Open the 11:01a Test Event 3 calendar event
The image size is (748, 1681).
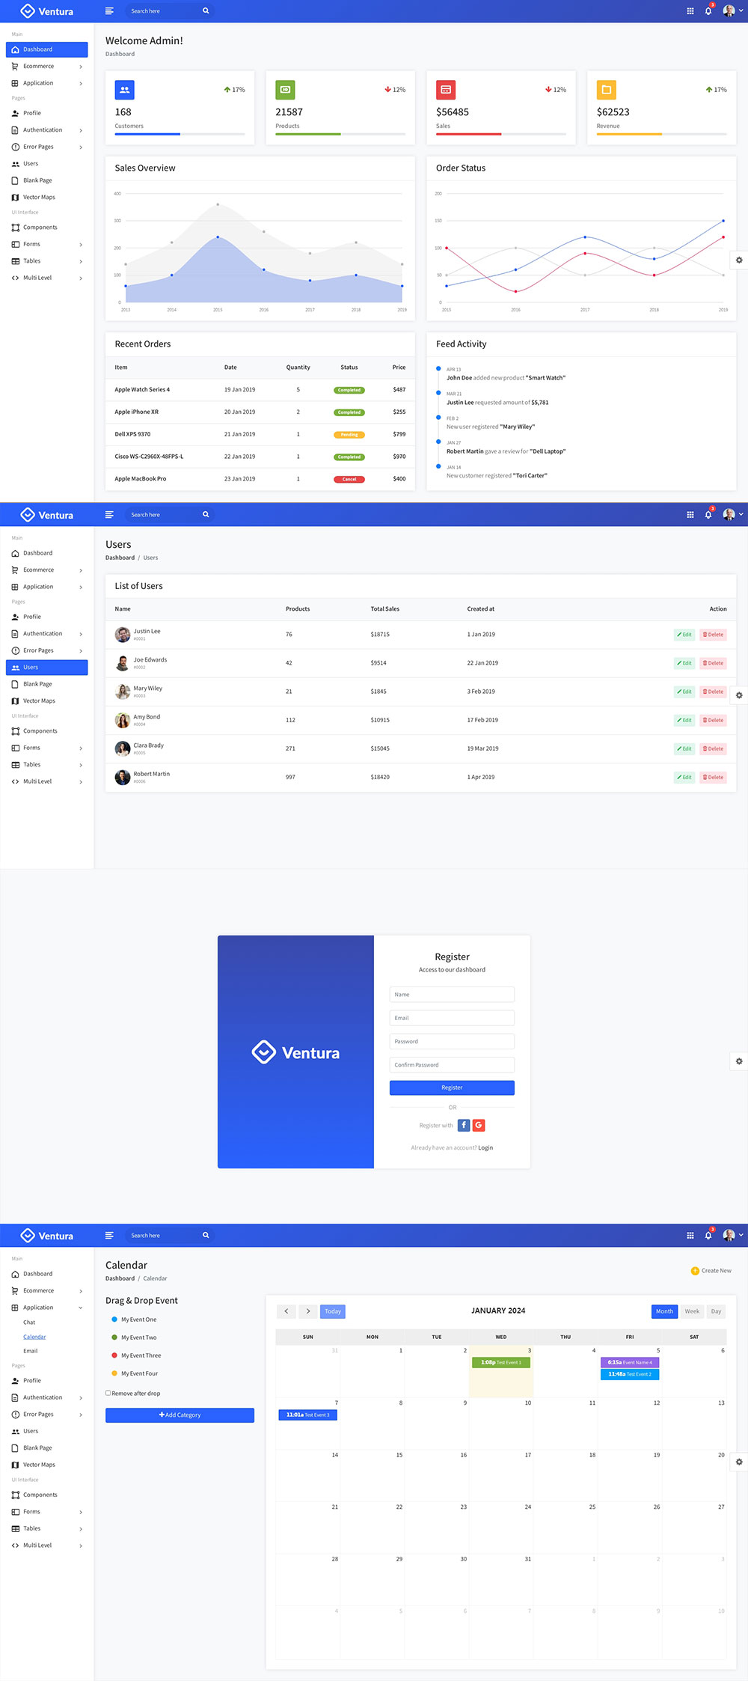point(308,1415)
